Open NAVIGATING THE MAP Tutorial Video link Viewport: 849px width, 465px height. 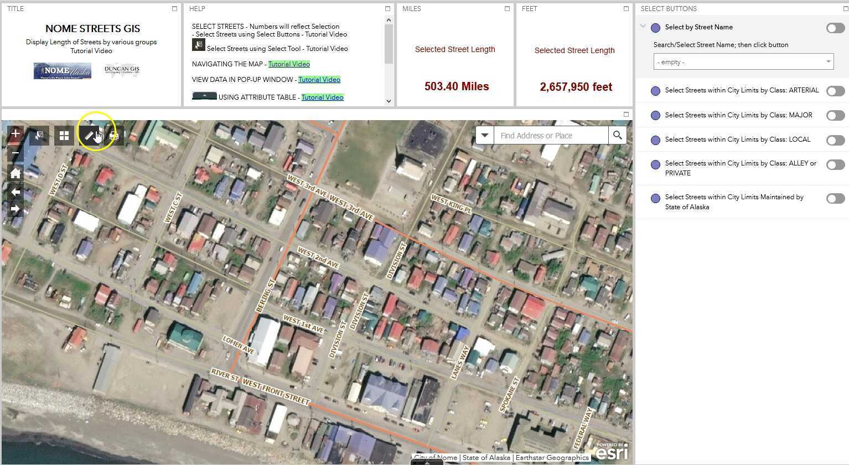[x=289, y=64]
